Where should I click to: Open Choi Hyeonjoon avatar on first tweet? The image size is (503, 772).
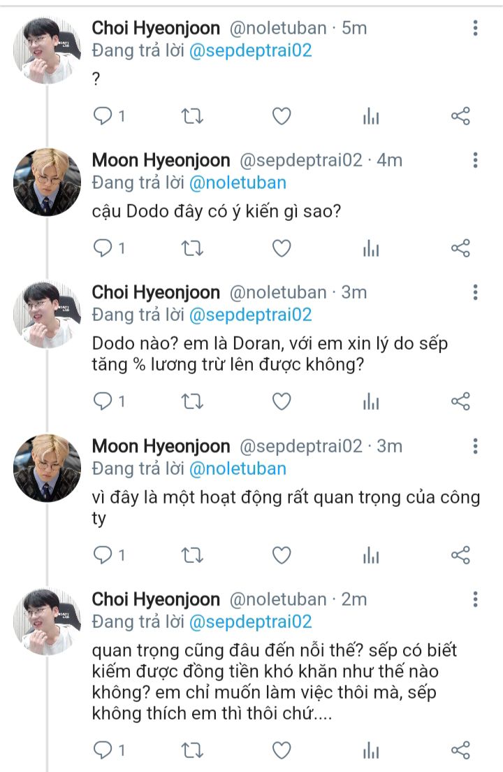(x=48, y=50)
